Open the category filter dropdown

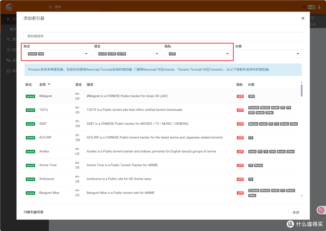tap(269, 54)
